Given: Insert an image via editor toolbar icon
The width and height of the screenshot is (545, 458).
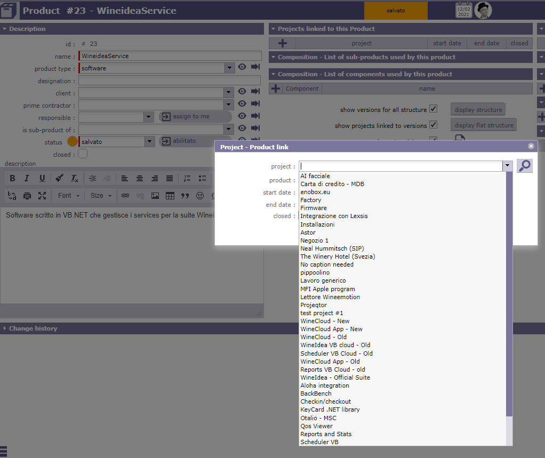Looking at the screenshot, I should (155, 196).
